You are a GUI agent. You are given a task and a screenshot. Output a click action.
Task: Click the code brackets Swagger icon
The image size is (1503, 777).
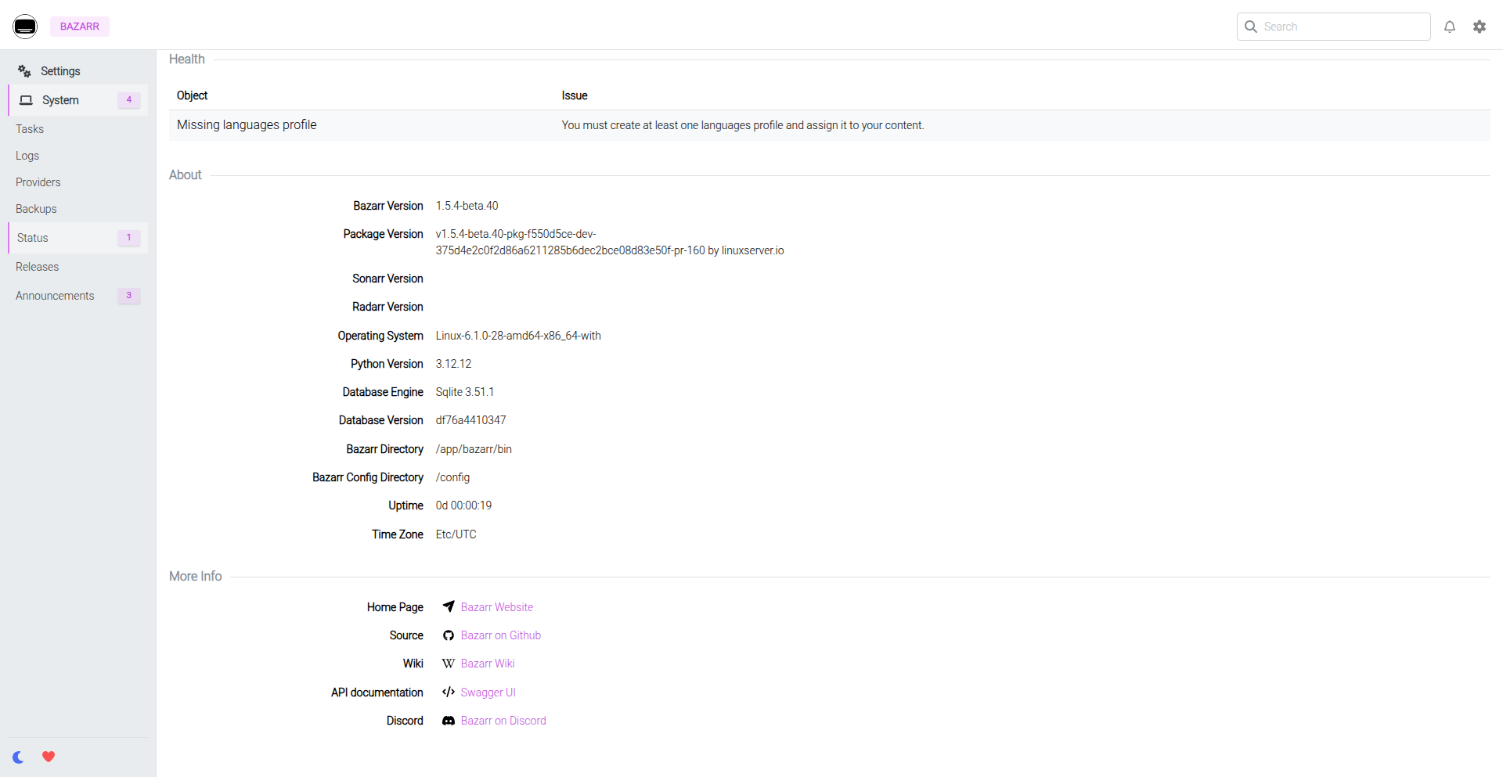click(x=449, y=692)
